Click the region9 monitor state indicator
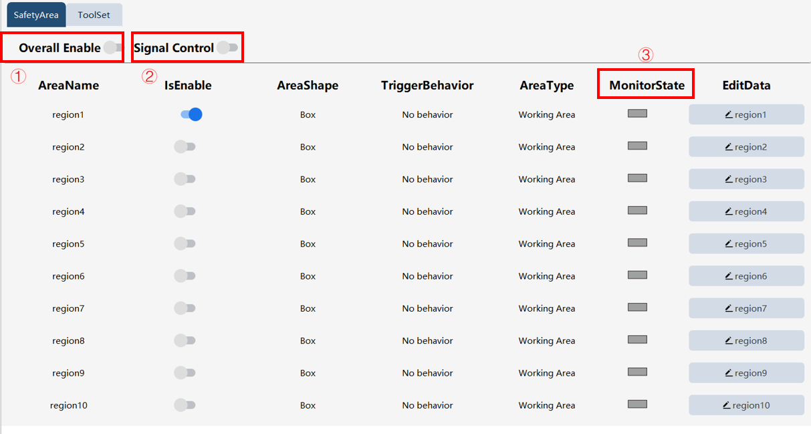Screen dimensions: 811x434 point(637,372)
